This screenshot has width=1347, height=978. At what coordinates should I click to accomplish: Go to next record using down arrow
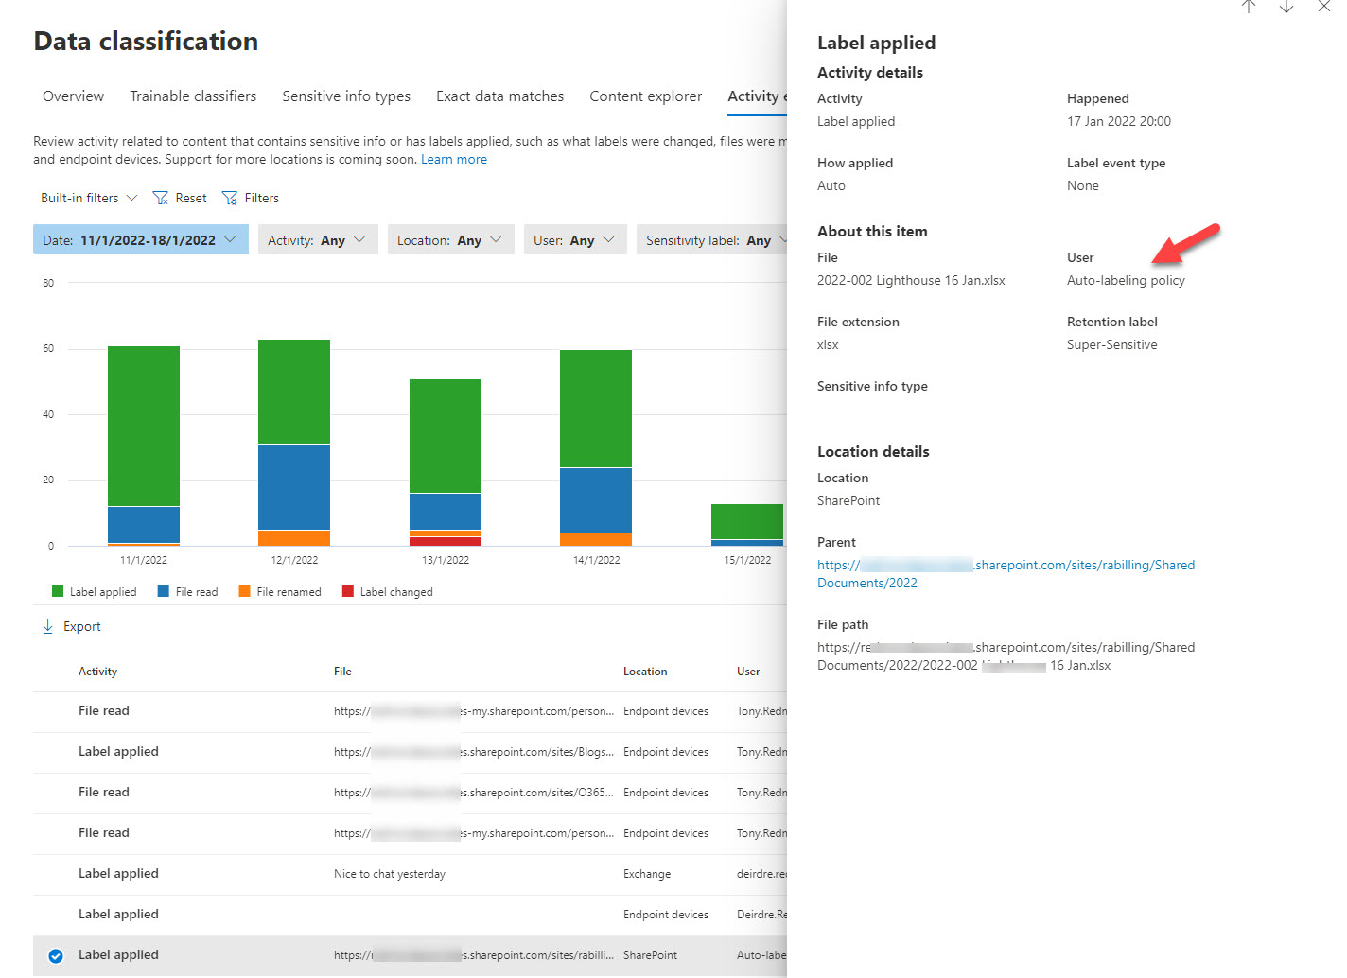tap(1286, 8)
